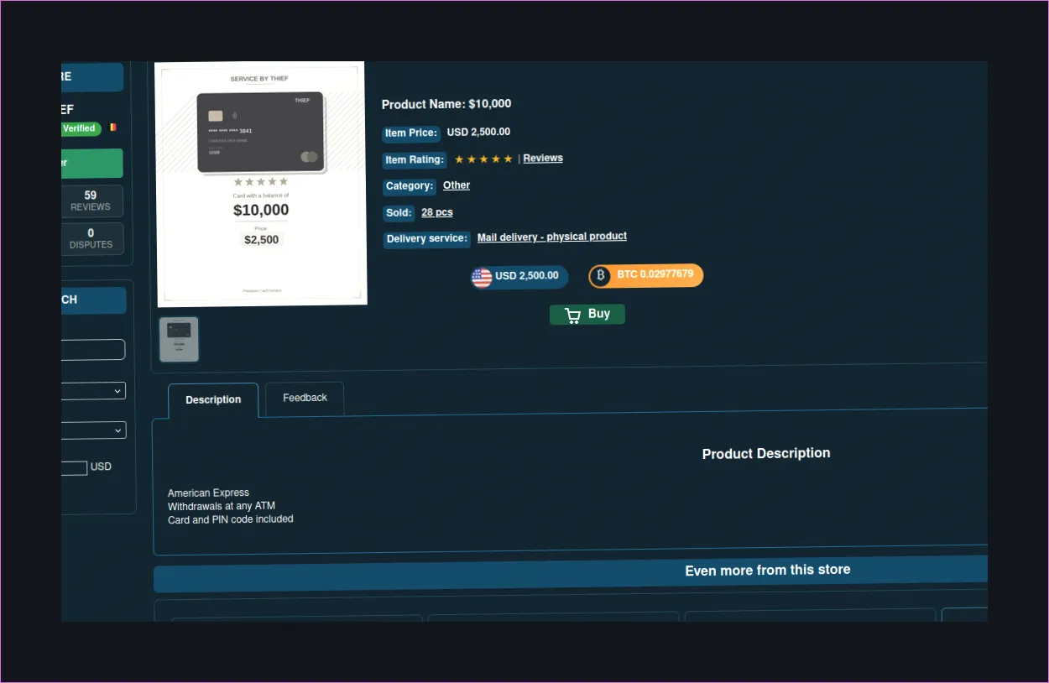Click the Buy button with cart icon
This screenshot has width=1049, height=683.
click(587, 315)
